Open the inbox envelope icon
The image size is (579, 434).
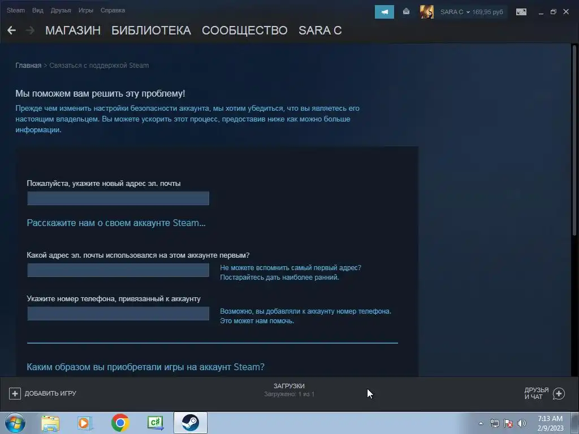pyautogui.click(x=406, y=12)
